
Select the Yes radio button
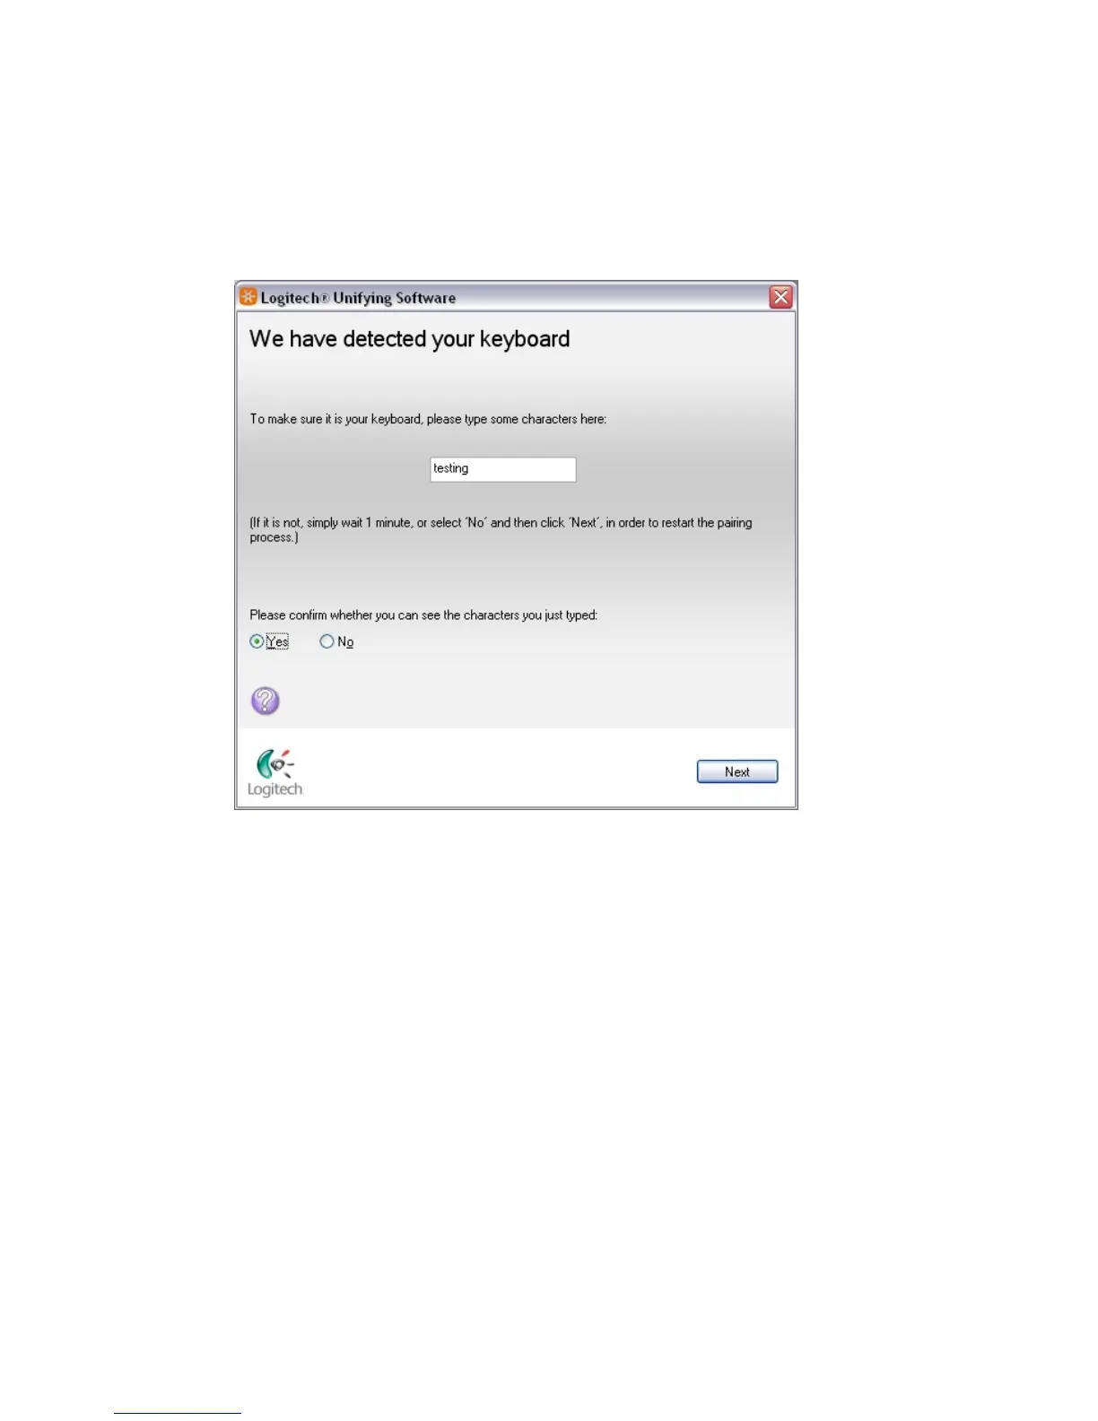(257, 641)
